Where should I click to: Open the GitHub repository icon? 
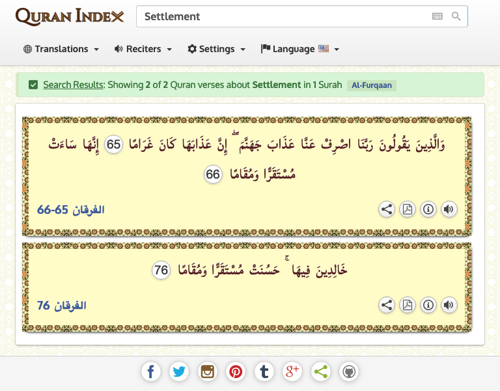pos(349,372)
